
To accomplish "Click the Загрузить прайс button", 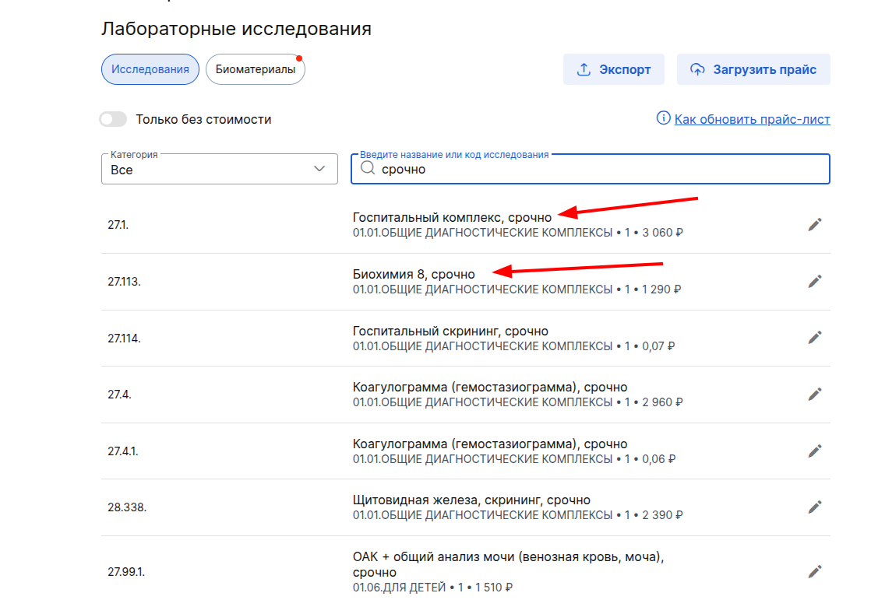I will pyautogui.click(x=753, y=69).
